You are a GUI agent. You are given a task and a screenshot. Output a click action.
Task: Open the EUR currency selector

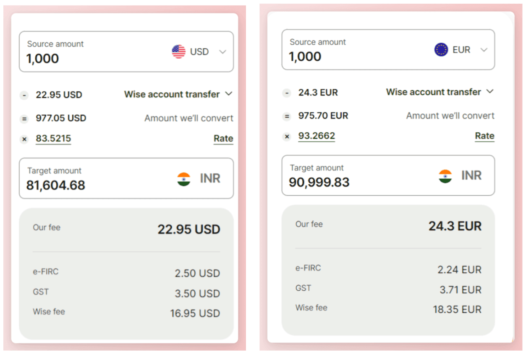click(x=484, y=49)
